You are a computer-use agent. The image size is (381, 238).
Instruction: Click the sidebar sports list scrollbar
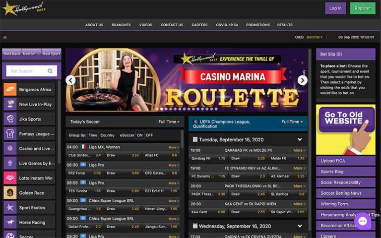coord(59,121)
